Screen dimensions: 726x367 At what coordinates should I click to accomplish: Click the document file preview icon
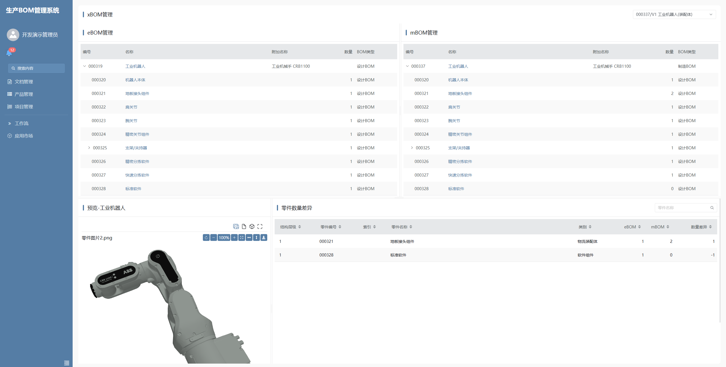coord(244,226)
